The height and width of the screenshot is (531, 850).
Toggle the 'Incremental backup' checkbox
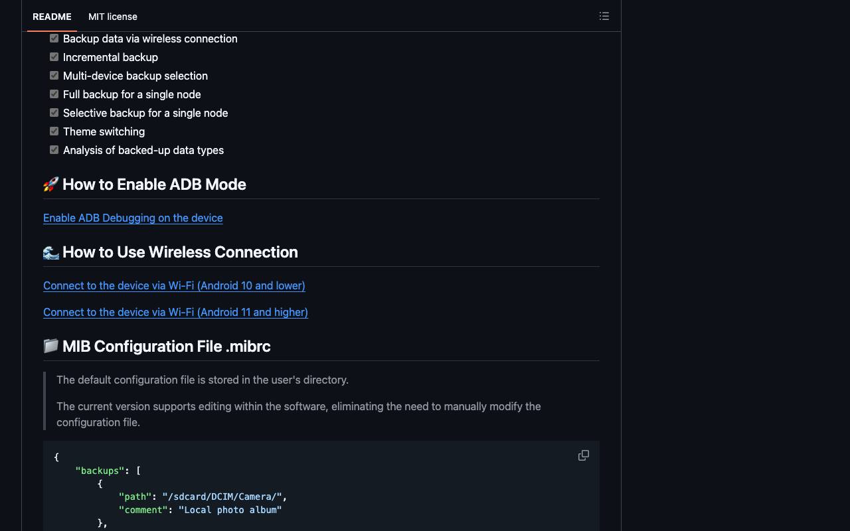54,57
